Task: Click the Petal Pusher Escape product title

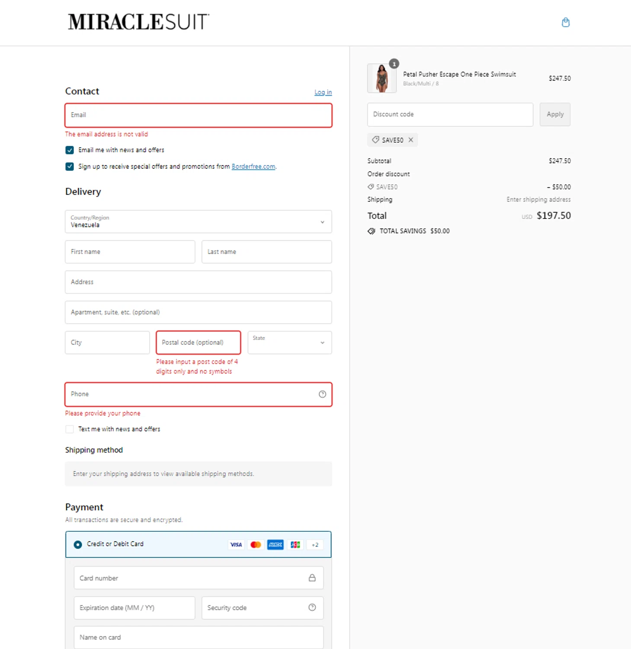Action: coord(459,74)
